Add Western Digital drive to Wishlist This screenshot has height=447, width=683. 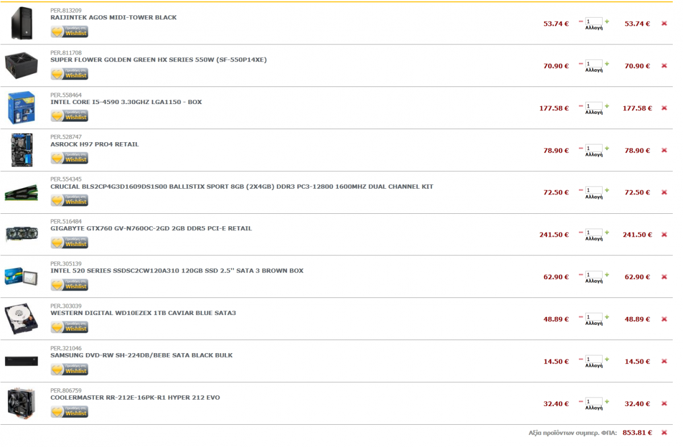(x=69, y=327)
